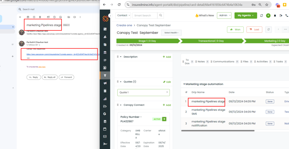Open the My Agents dropdown
Viewport: 289px width, 149px height.
point(246,16)
